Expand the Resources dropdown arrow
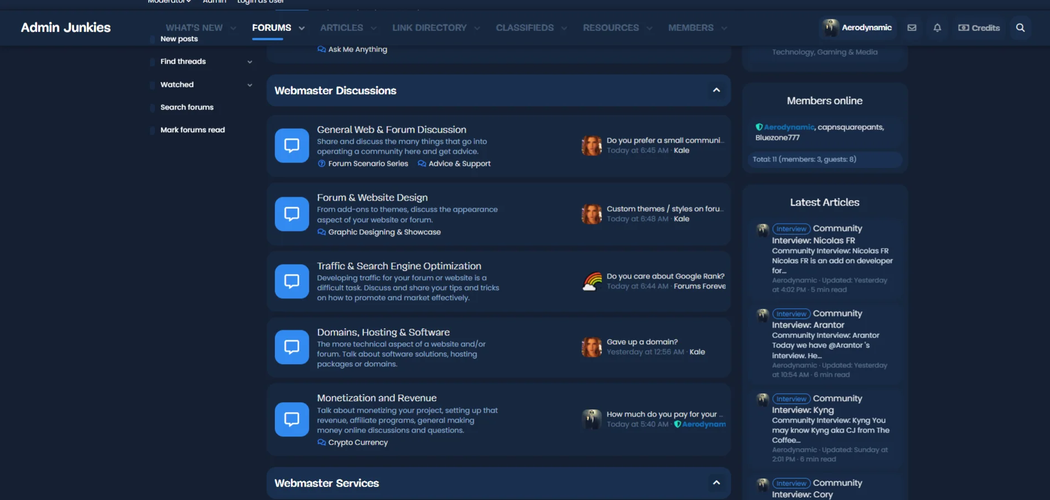The image size is (1050, 500). click(649, 28)
